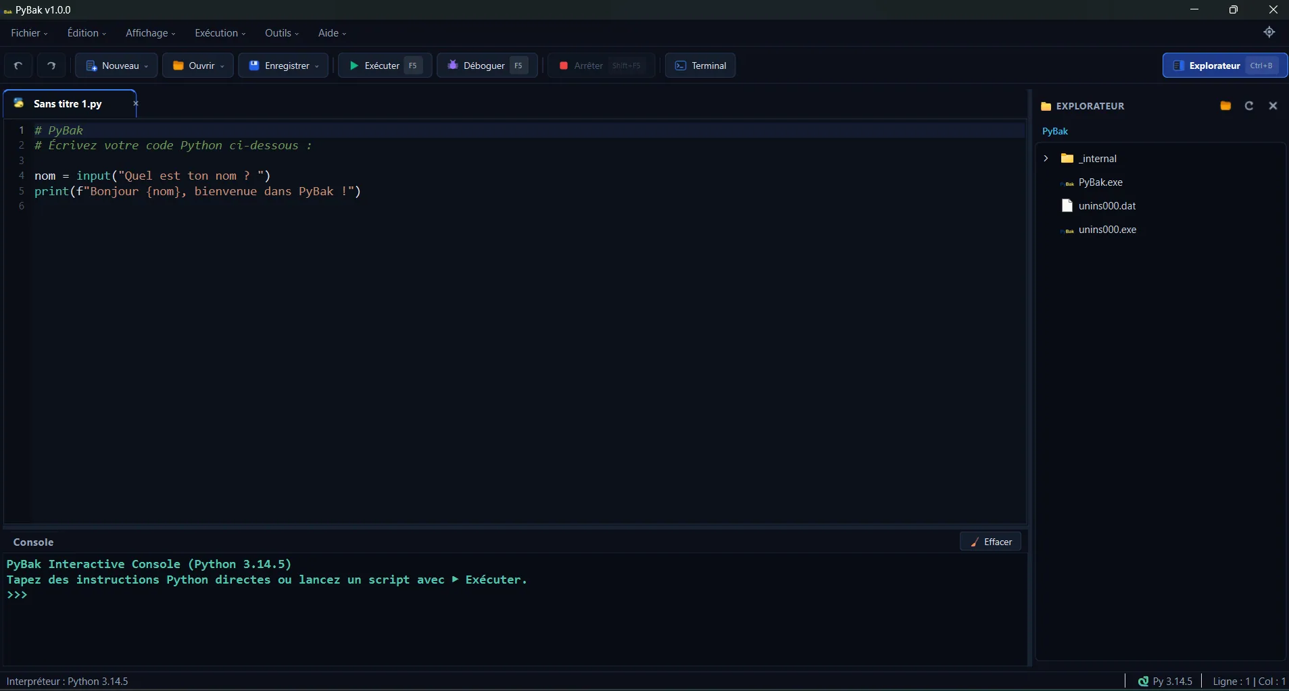Select the _internal folder icon

1067,158
